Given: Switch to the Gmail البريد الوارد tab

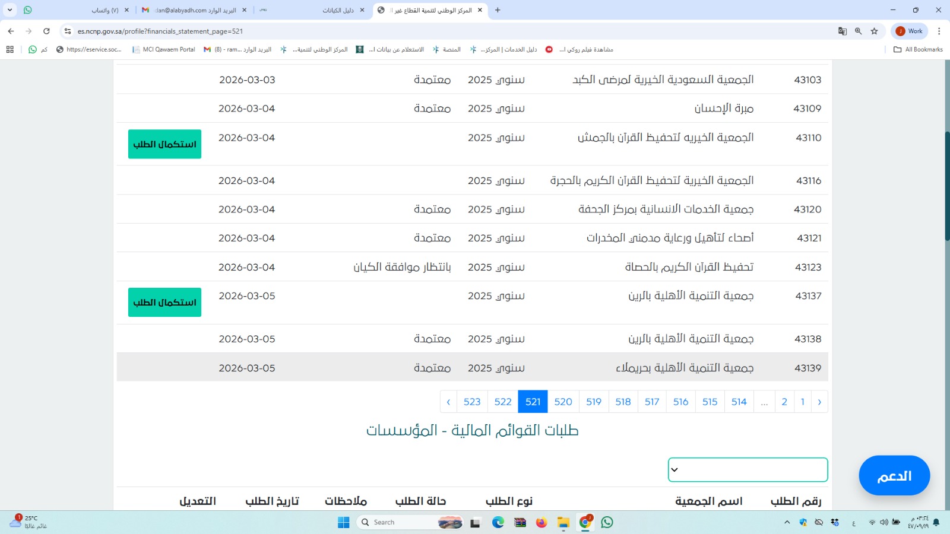Looking at the screenshot, I should [193, 10].
